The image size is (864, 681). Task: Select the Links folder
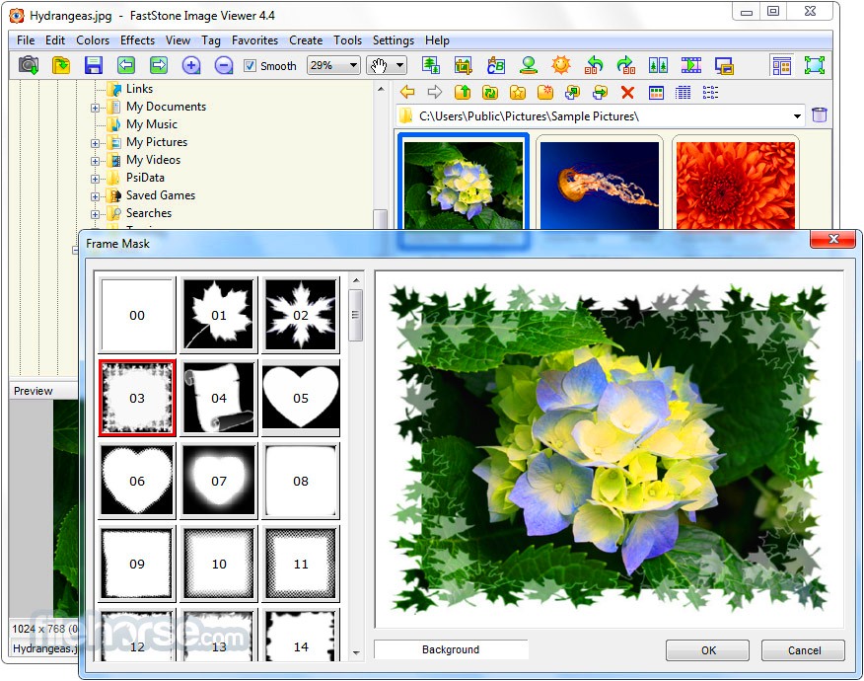click(x=139, y=89)
